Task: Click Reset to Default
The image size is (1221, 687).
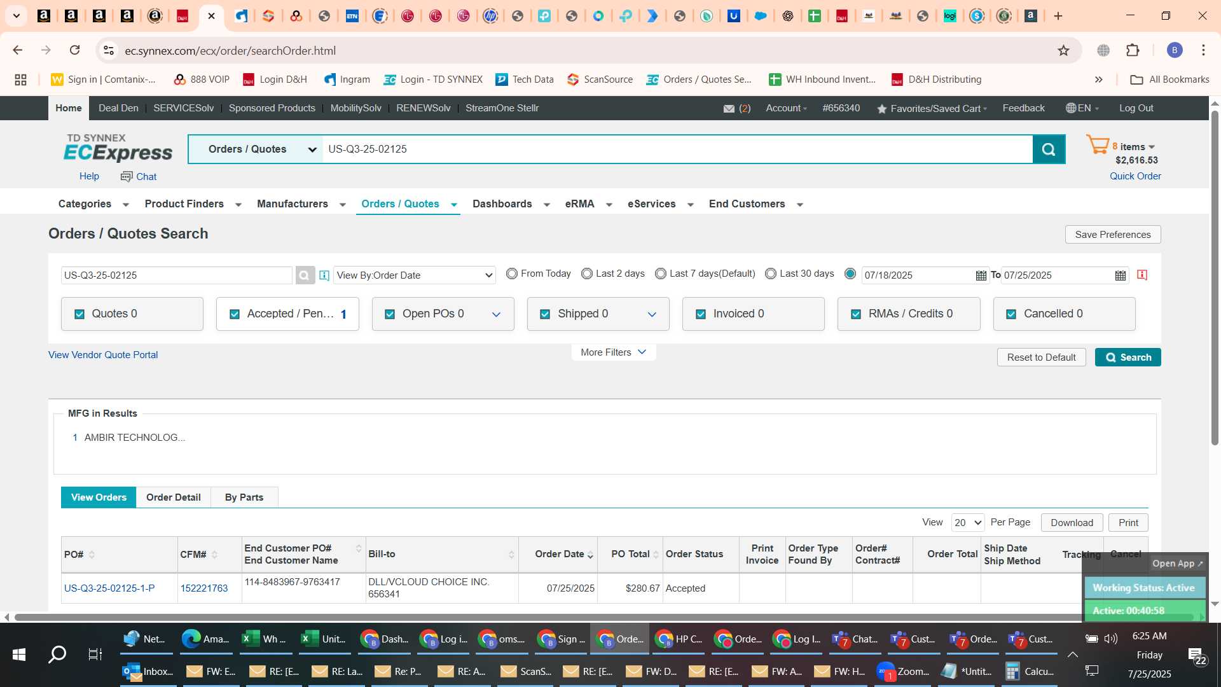Action: click(x=1041, y=357)
